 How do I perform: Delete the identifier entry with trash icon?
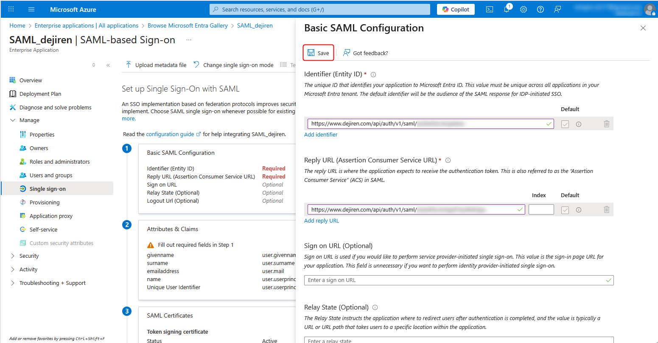(607, 124)
